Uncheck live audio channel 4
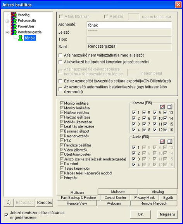This screenshot has height=224, width=183. (x=134, y=165)
